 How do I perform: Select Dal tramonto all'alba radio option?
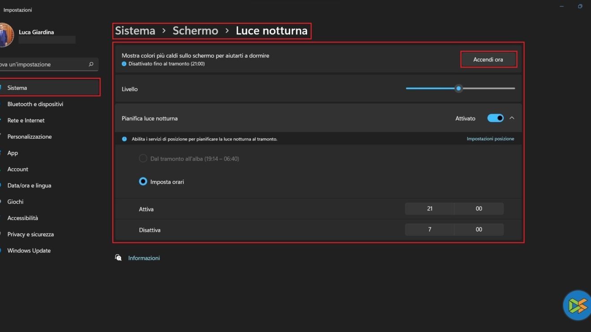point(143,158)
